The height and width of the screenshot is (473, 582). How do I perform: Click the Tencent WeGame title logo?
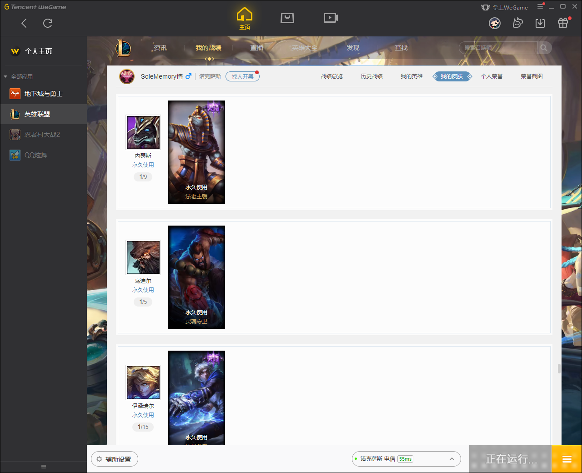pyautogui.click(x=35, y=7)
